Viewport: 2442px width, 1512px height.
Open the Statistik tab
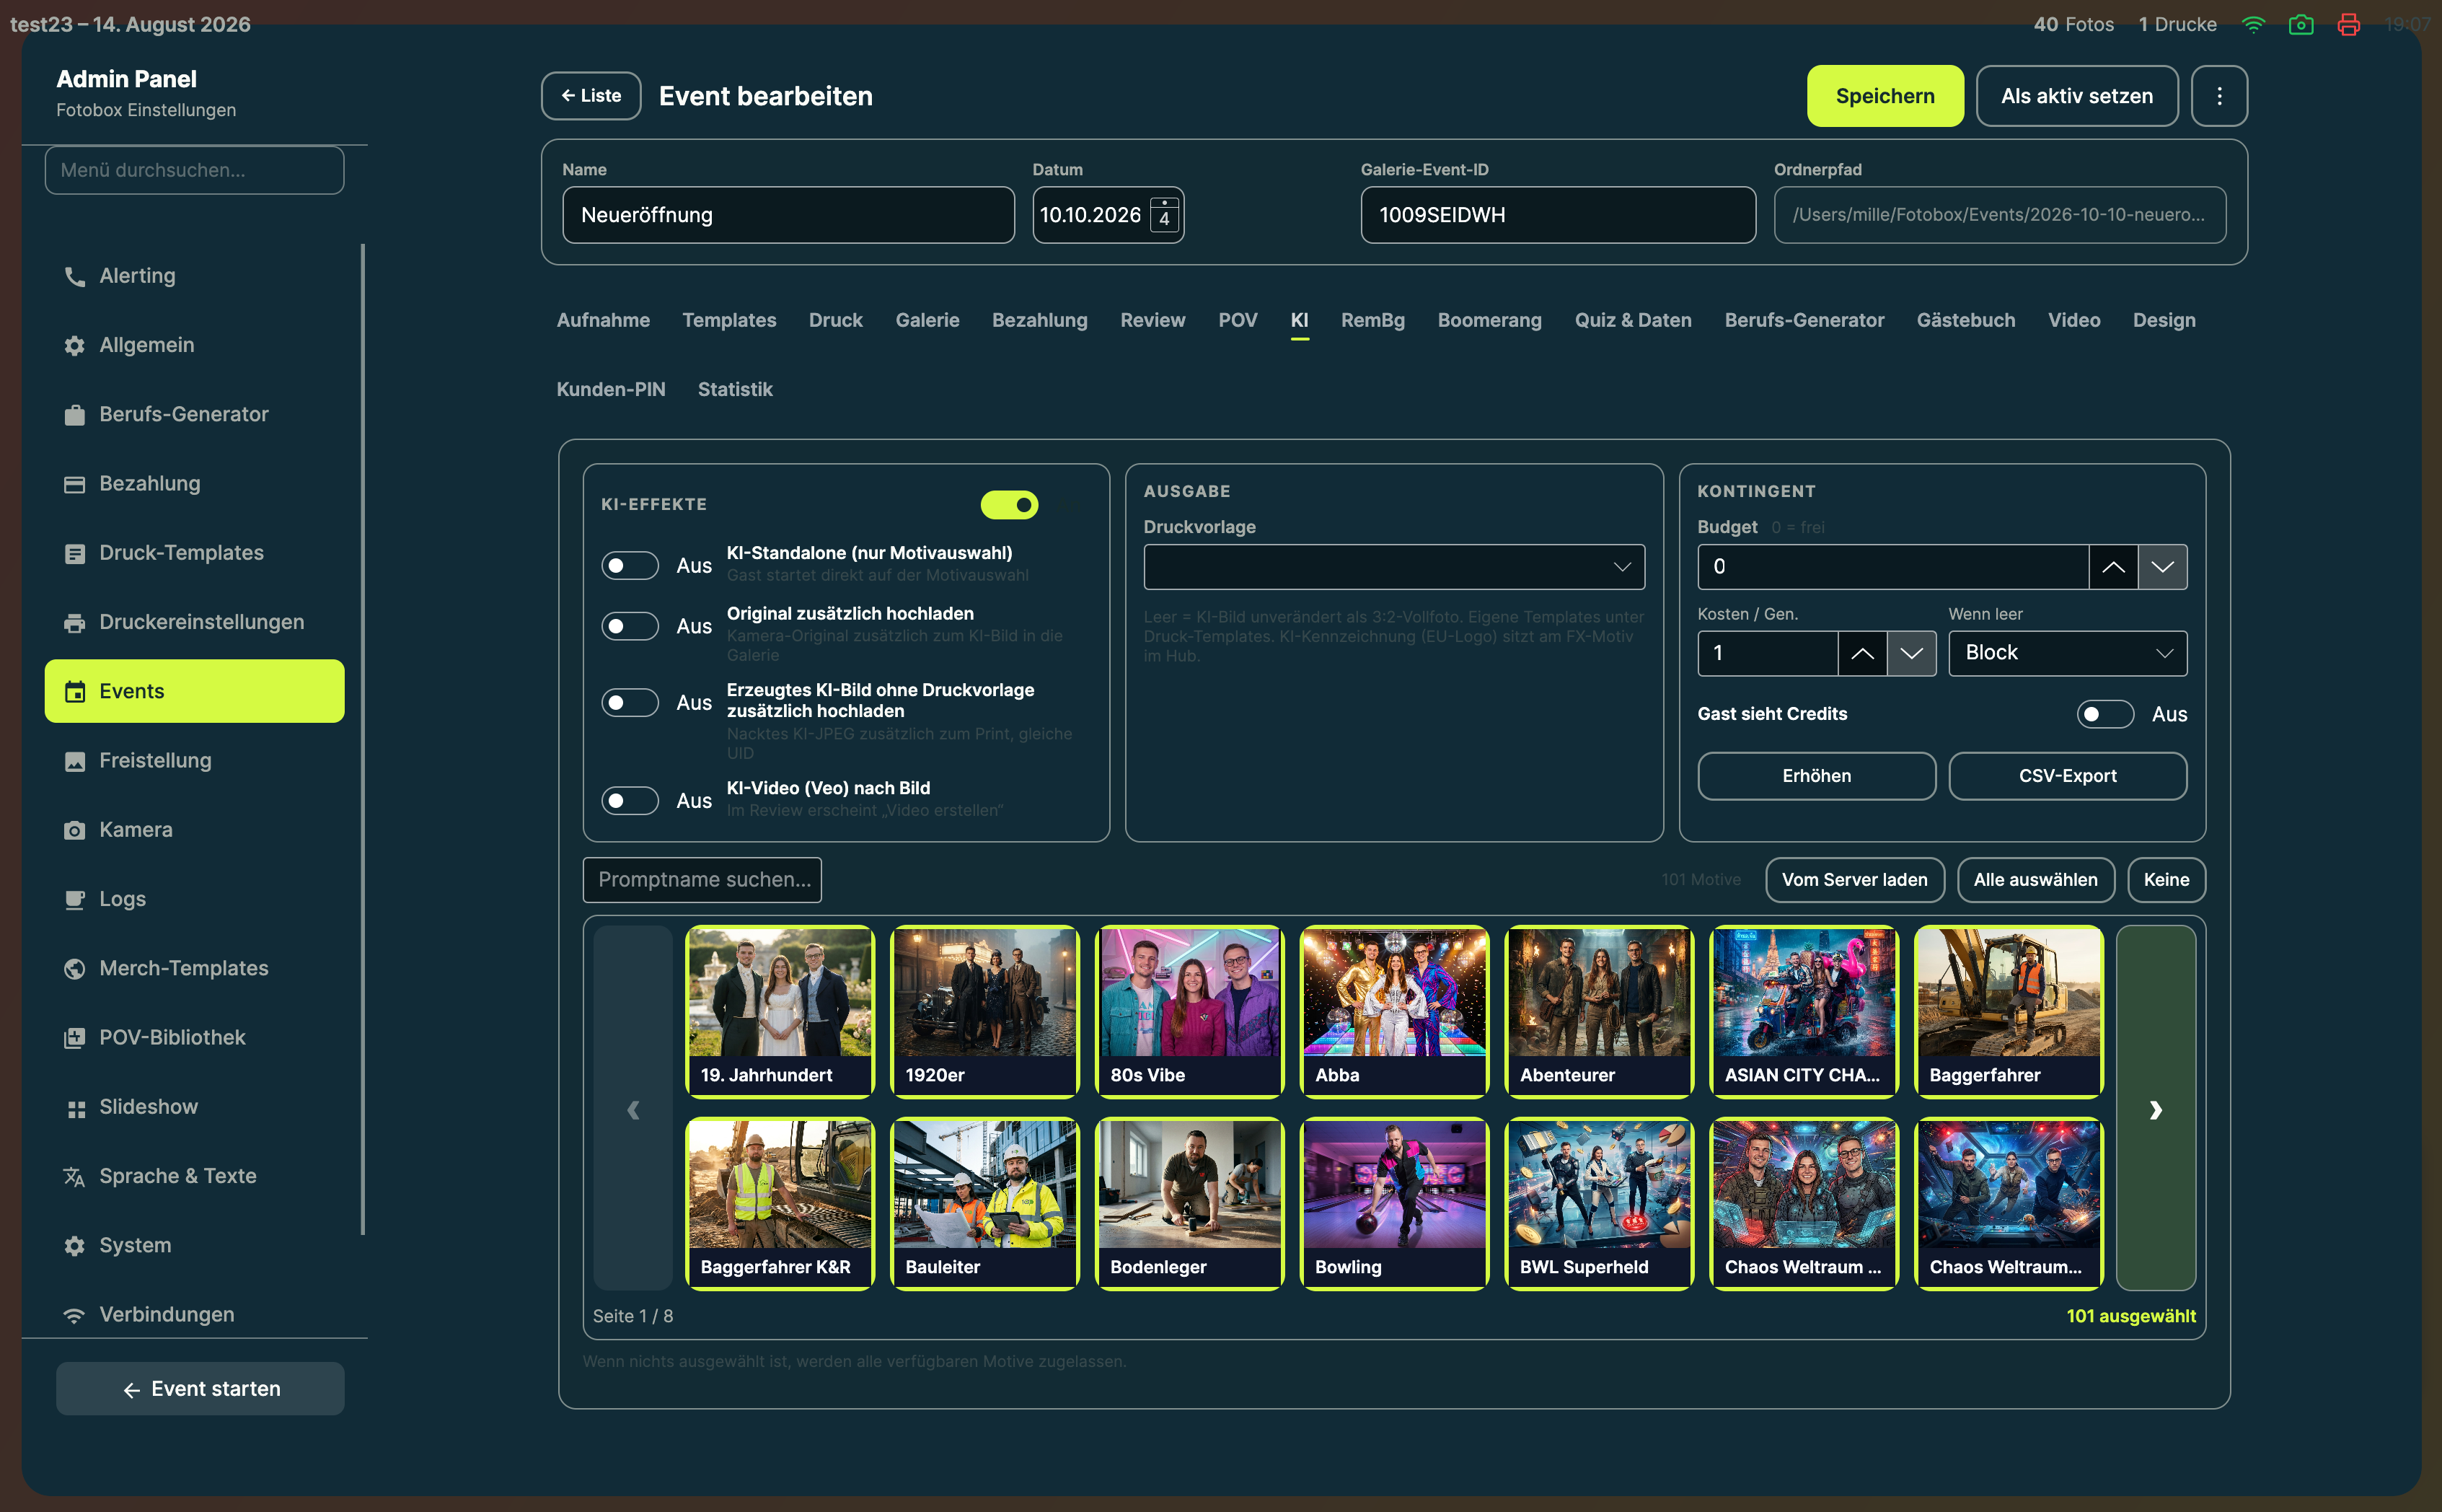(x=735, y=389)
